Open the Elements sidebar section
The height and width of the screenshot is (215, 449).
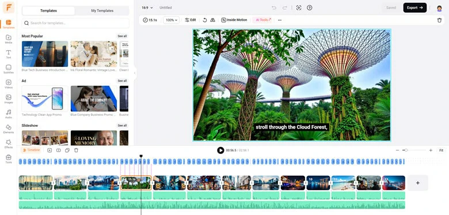point(8,129)
